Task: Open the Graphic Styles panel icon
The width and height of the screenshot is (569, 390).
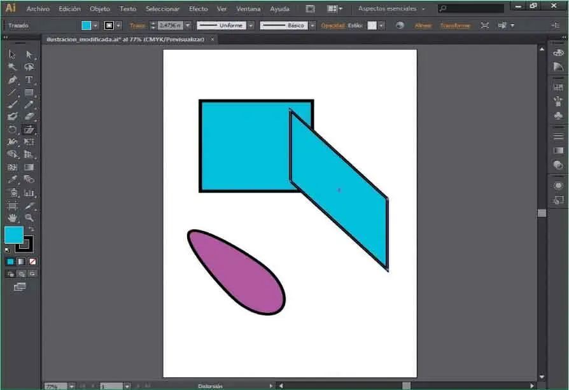Action: pos(558,200)
